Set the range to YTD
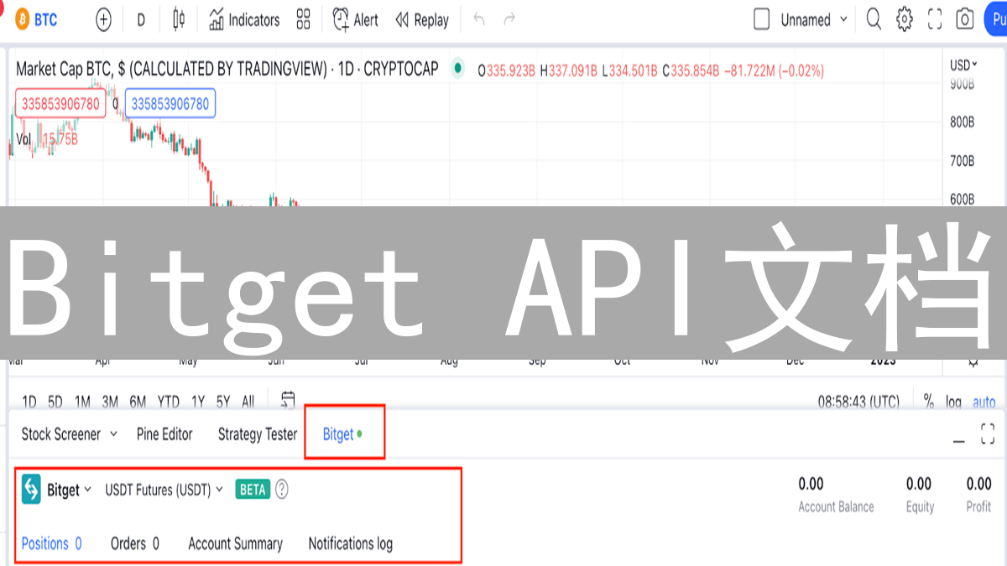This screenshot has height=566, width=1007. 169,402
